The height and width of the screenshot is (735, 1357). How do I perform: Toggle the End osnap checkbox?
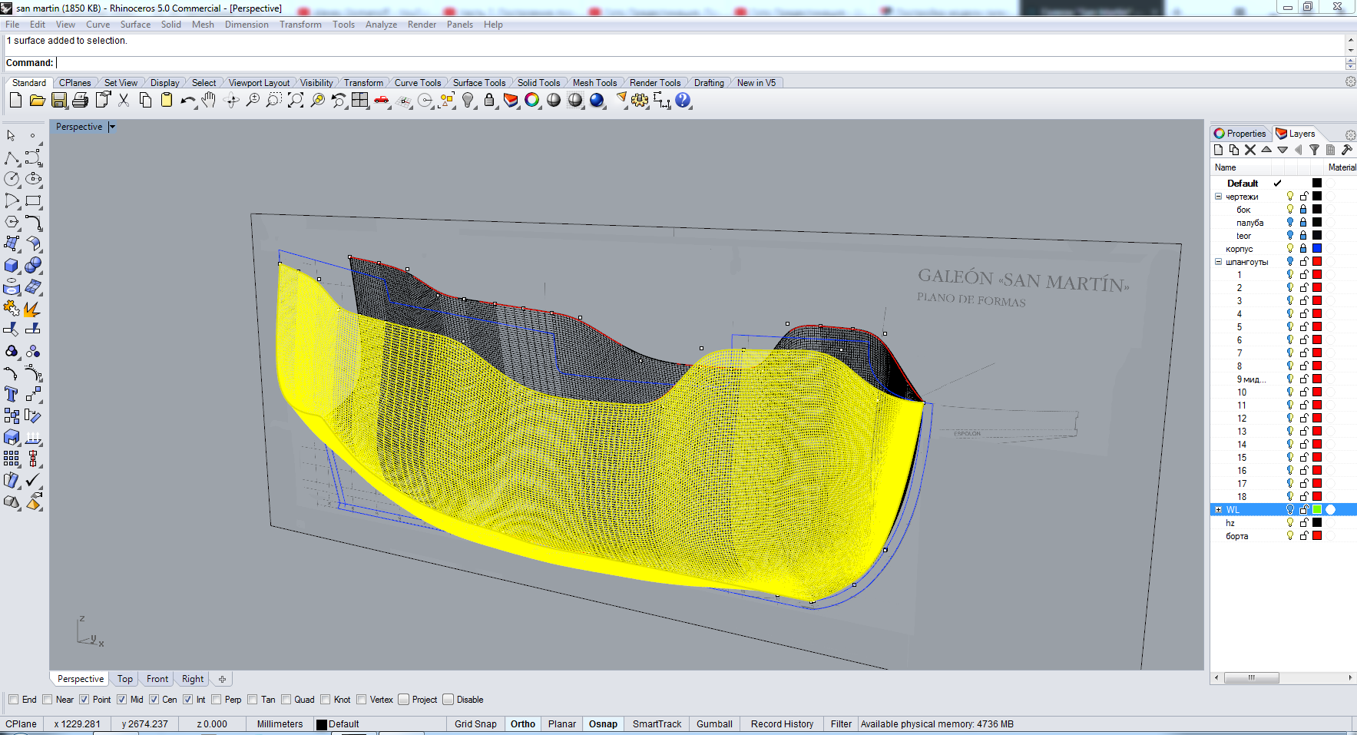coord(14,700)
